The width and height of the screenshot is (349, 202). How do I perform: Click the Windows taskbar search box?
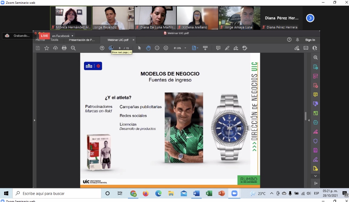click(57, 193)
